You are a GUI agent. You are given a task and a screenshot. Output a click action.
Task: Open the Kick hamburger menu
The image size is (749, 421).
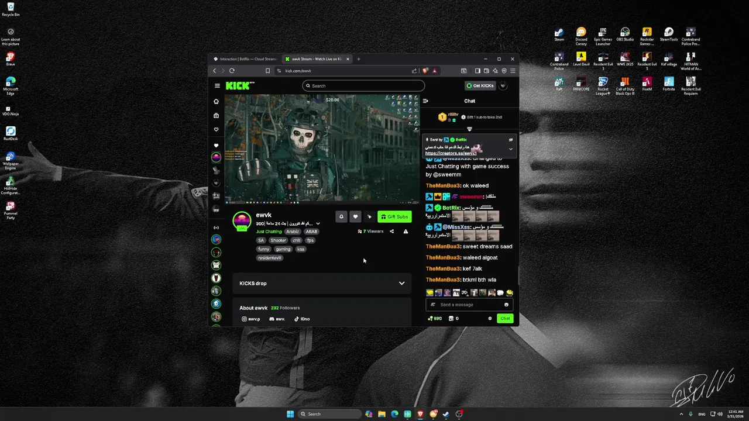tap(217, 85)
